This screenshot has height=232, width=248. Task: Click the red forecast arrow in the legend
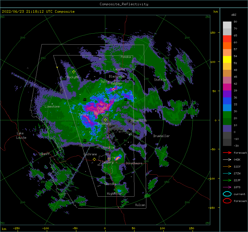(227, 153)
